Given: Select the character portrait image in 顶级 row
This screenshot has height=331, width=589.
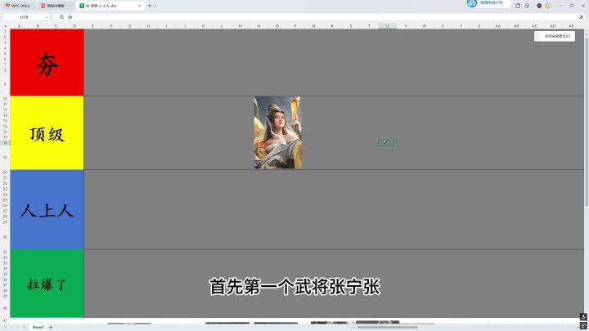Looking at the screenshot, I should click(x=277, y=132).
